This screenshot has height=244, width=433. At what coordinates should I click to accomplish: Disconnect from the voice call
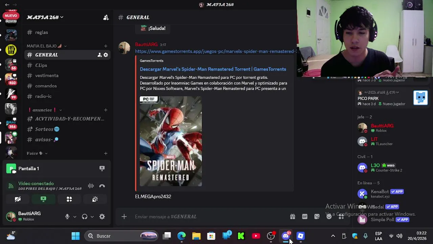[x=102, y=186]
